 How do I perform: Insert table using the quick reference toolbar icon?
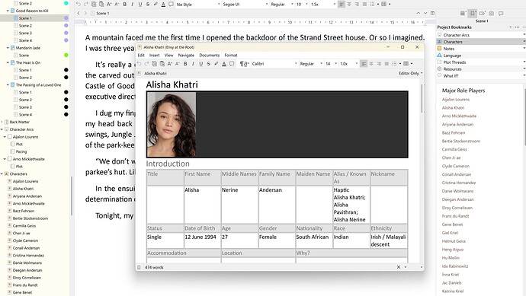[406, 64]
